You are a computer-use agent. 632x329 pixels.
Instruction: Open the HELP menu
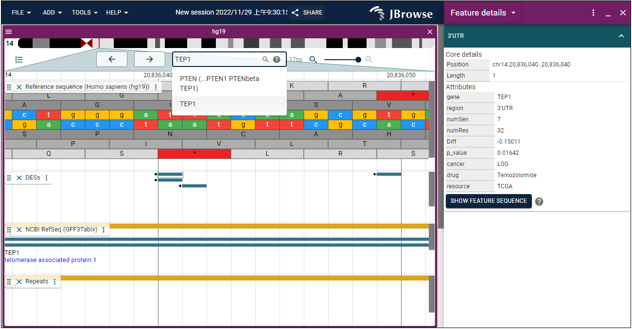coord(117,13)
